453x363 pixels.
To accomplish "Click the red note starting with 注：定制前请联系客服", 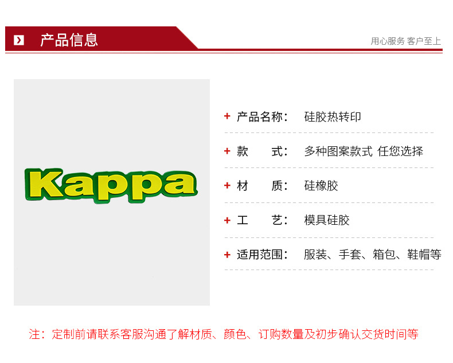I will (x=224, y=334).
